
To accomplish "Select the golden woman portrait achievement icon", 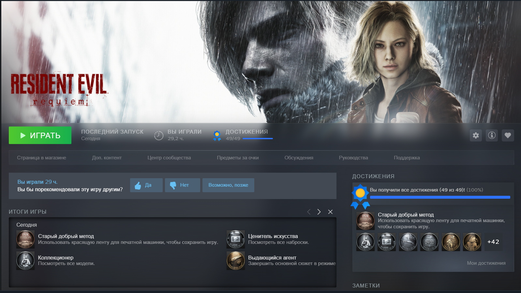I will (472, 242).
